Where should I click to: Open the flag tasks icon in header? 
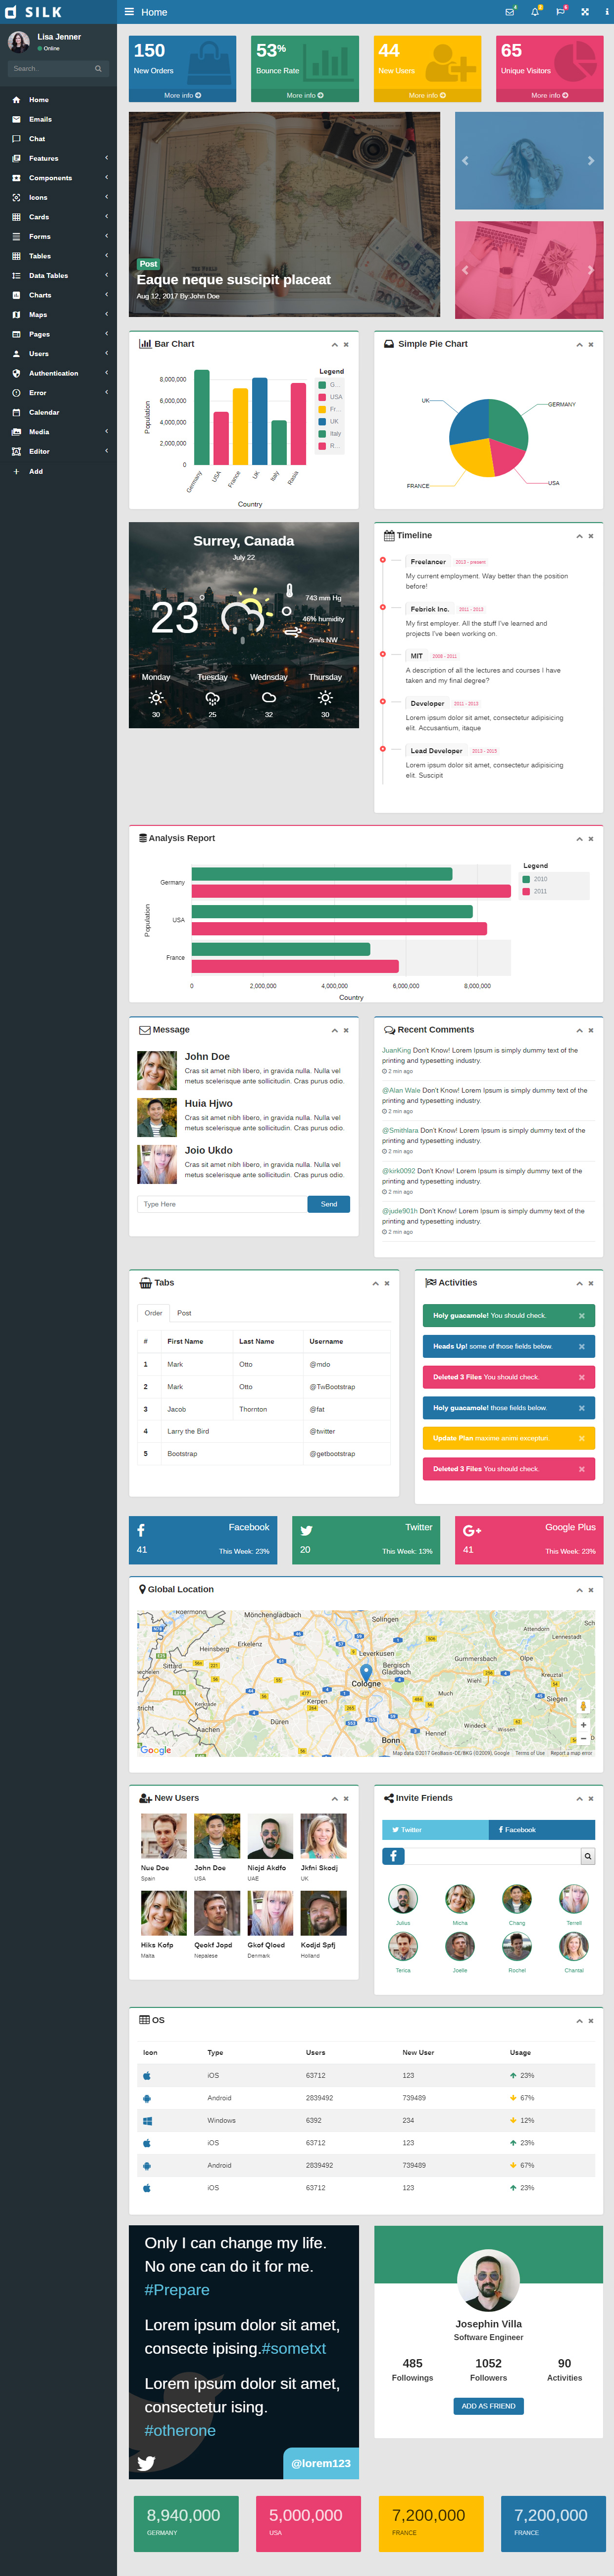560,12
